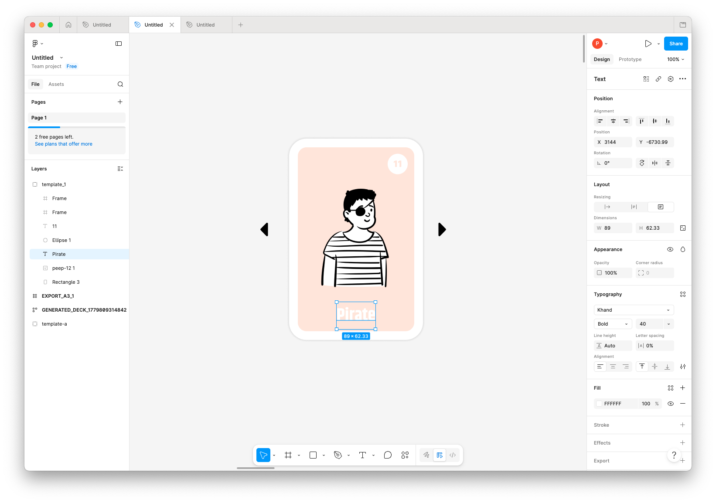Select the Design tab
The width and height of the screenshot is (716, 503).
(602, 59)
